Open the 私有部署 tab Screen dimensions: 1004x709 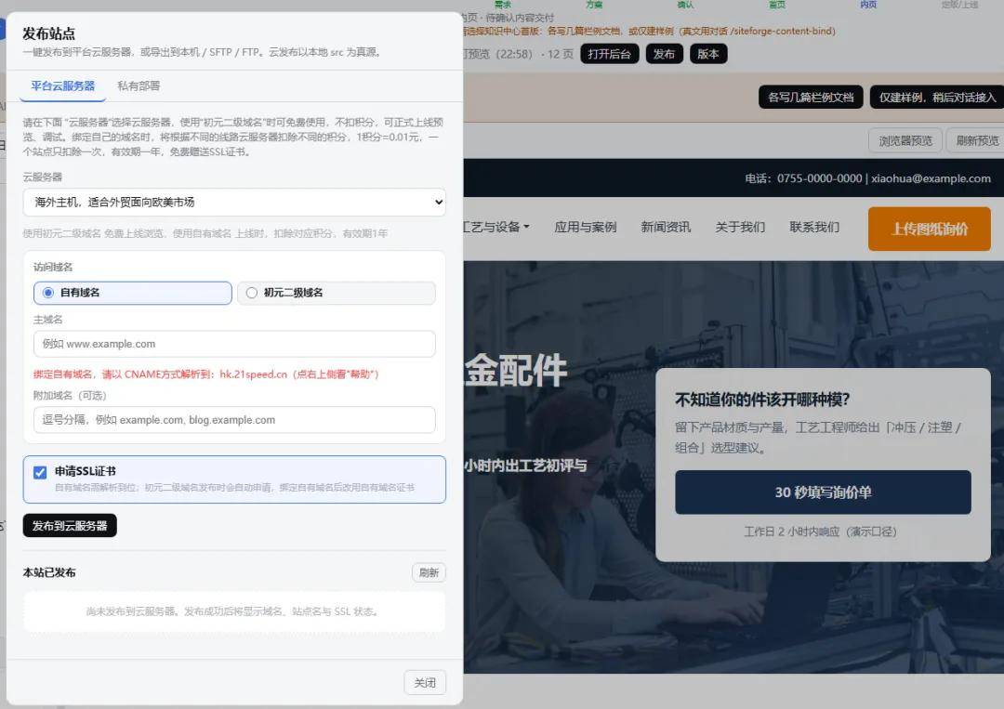[x=139, y=85]
